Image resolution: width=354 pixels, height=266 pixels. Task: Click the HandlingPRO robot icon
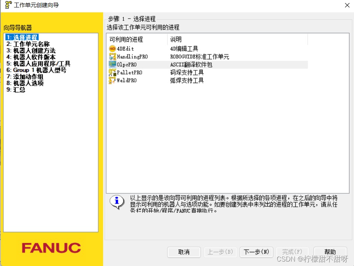click(x=113, y=57)
